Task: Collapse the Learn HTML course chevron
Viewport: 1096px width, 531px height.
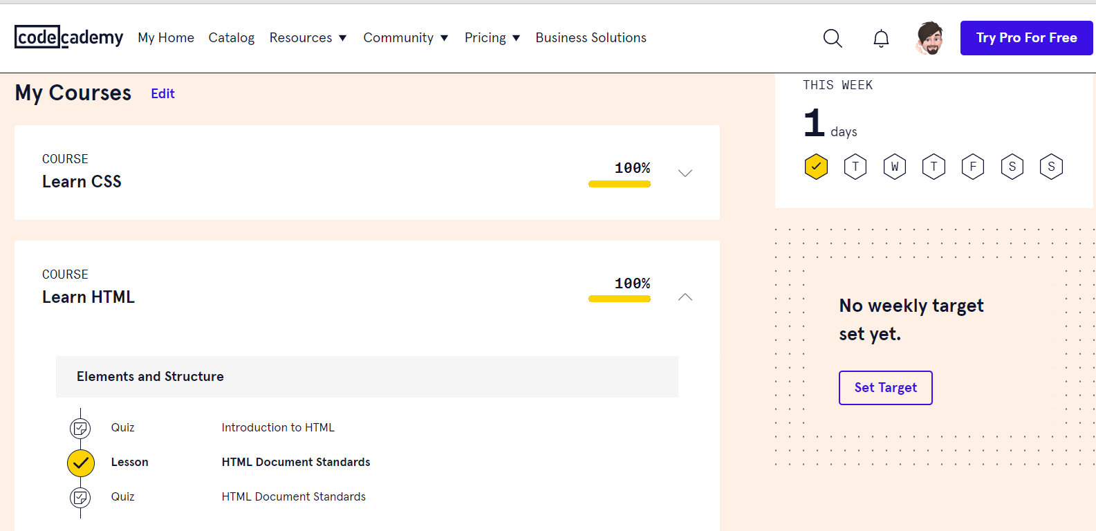Action: [685, 297]
